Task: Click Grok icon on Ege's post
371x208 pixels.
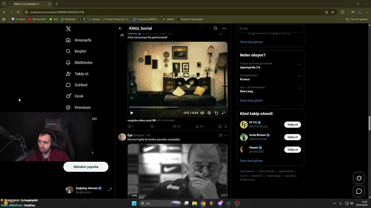Action: coord(221,135)
